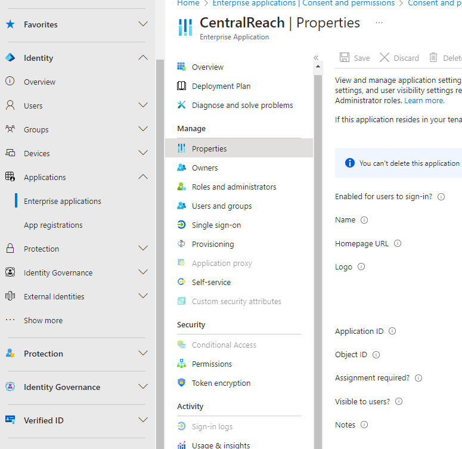Open the more options ellipsis beside title
The width and height of the screenshot is (462, 449).
point(379,23)
